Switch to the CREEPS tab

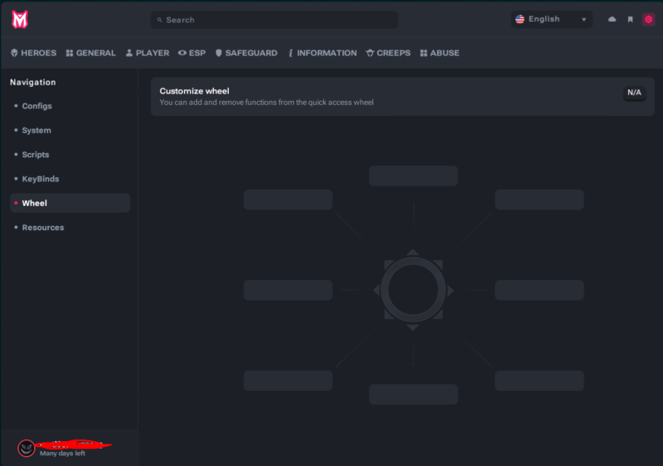pos(388,53)
